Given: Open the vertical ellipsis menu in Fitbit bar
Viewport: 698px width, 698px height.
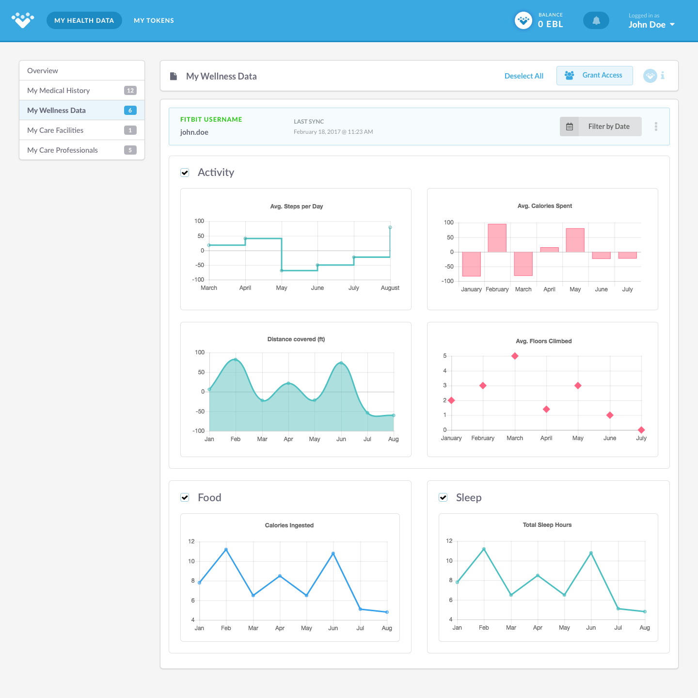Looking at the screenshot, I should click(x=656, y=127).
